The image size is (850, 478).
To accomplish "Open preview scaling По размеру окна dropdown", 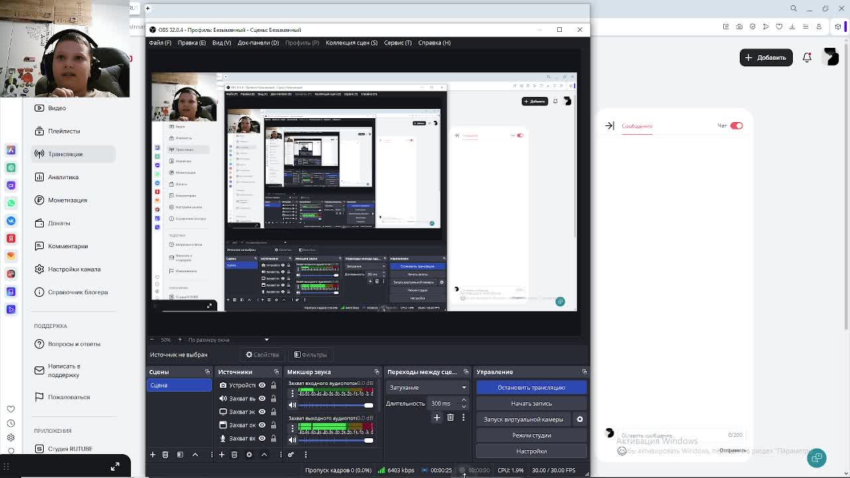I will [x=228, y=340].
